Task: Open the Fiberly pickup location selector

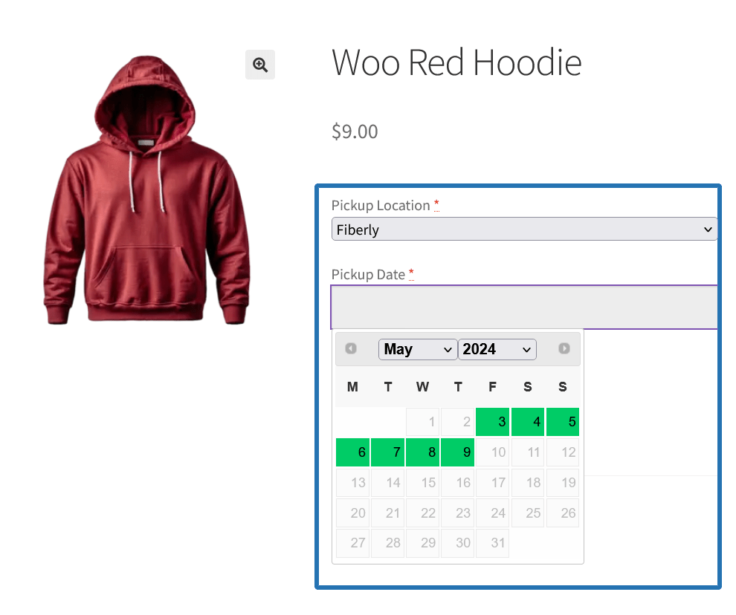Action: 523,230
